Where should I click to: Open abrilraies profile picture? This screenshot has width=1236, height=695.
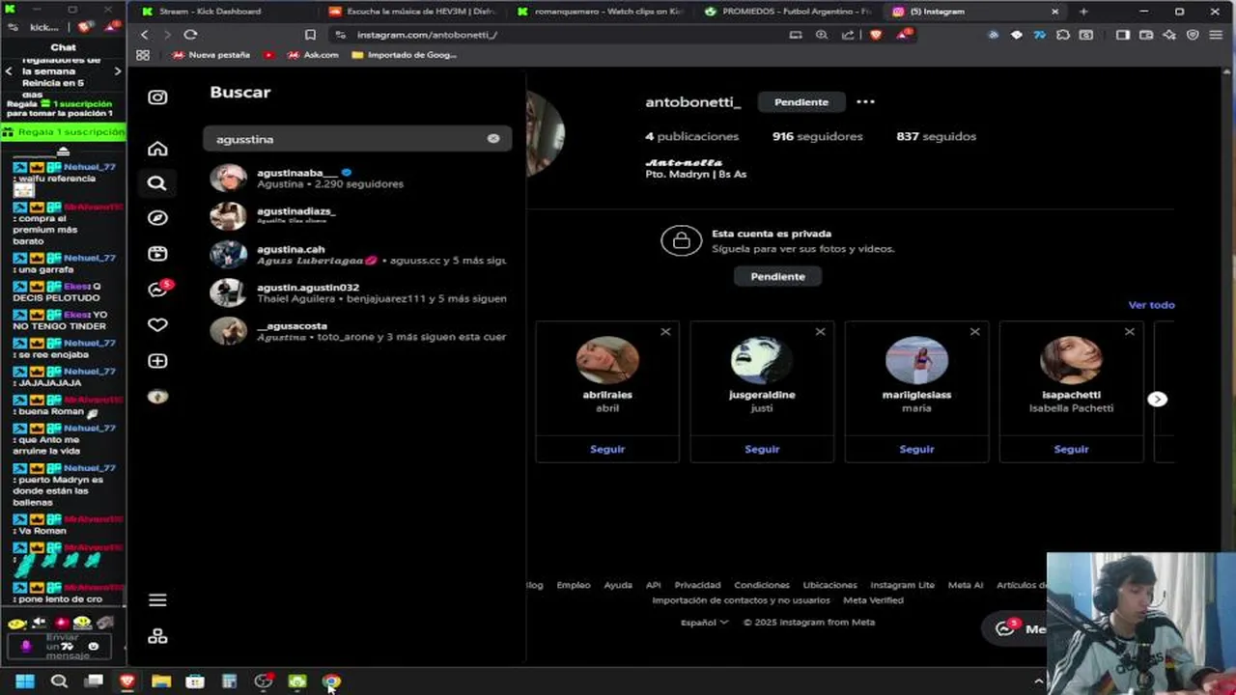[607, 360]
